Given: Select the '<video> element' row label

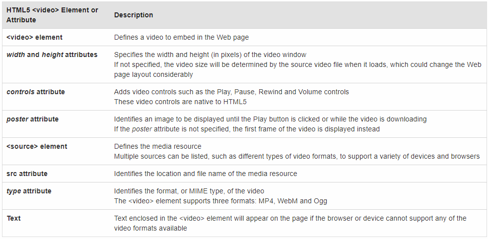Looking at the screenshot, I should click(x=34, y=37).
